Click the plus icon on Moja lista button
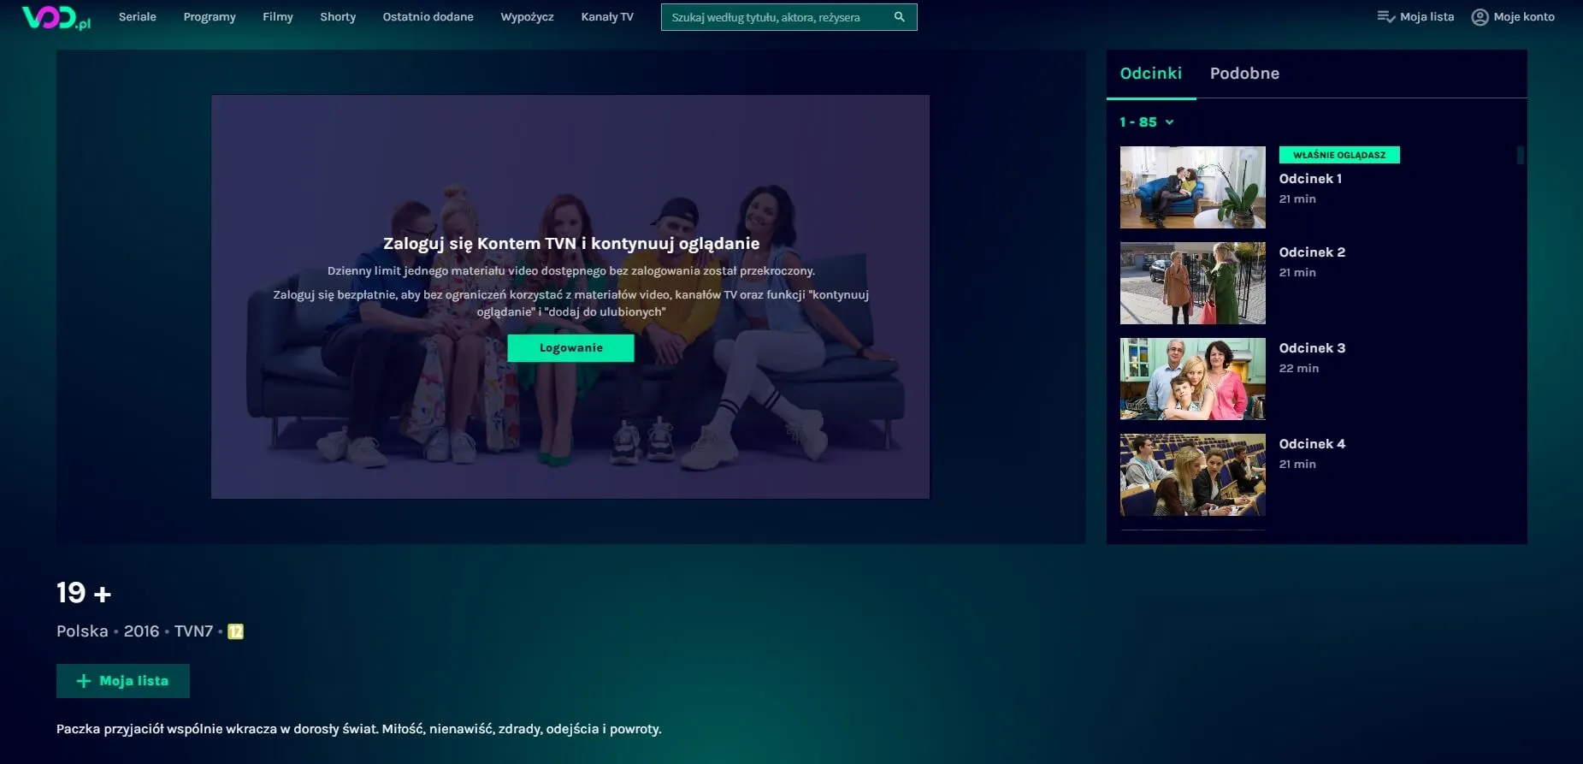Screen dimensions: 1583x764 (x=84, y=681)
